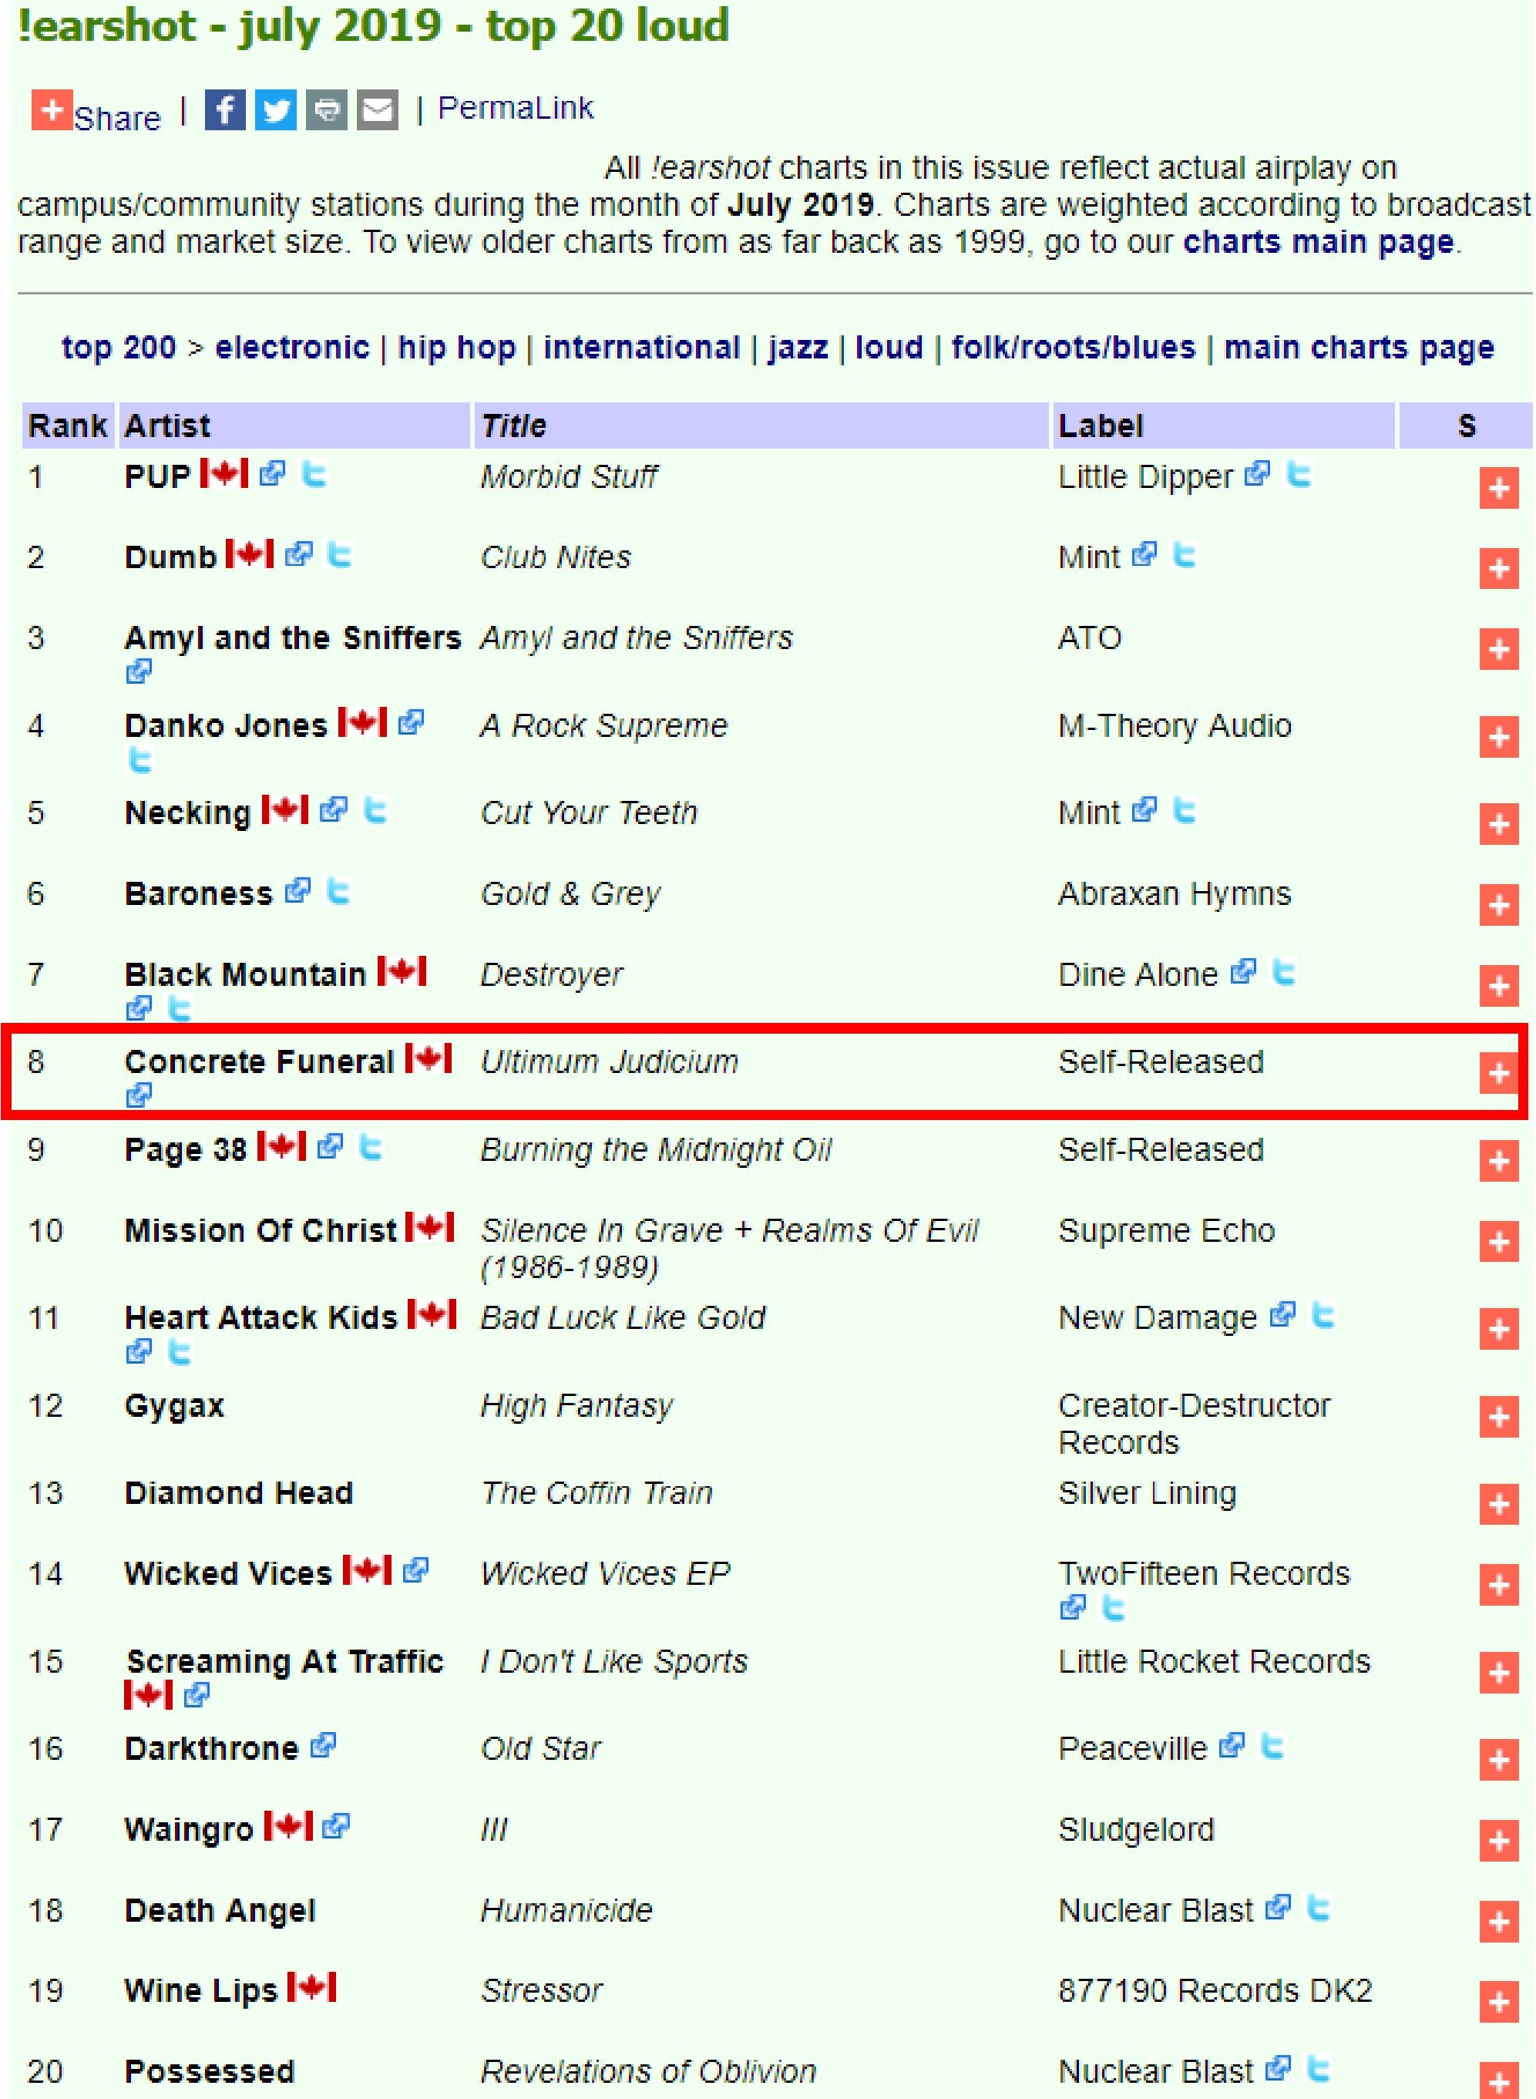Open Nuclear Blast Twitter icon in Death Angel row

[1317, 1909]
